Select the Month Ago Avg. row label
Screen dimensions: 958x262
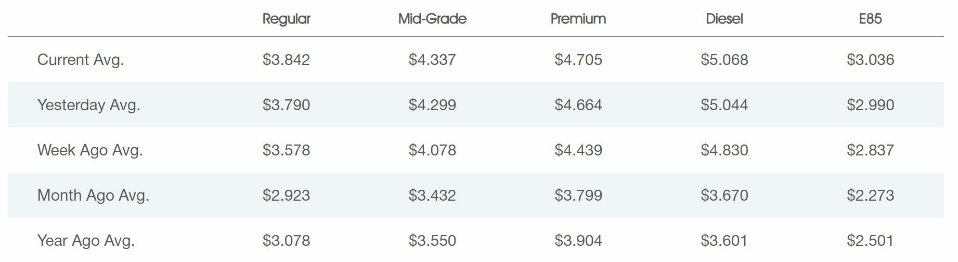click(93, 195)
